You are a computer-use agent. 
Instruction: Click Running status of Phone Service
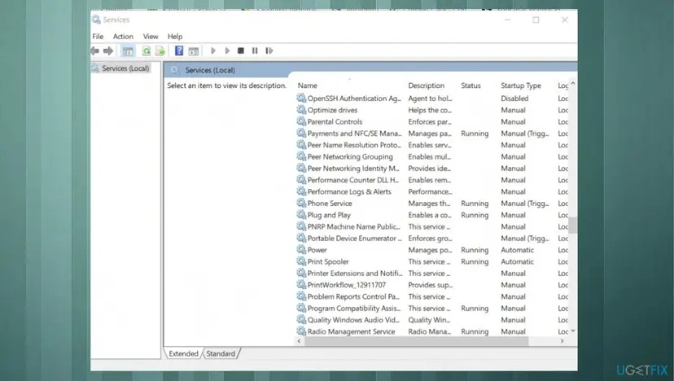[475, 203]
